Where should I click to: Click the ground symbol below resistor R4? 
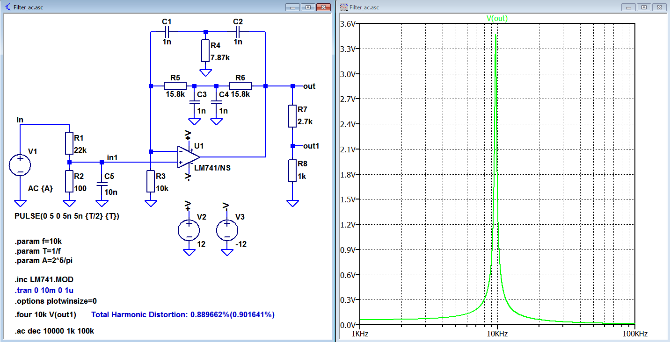click(205, 73)
